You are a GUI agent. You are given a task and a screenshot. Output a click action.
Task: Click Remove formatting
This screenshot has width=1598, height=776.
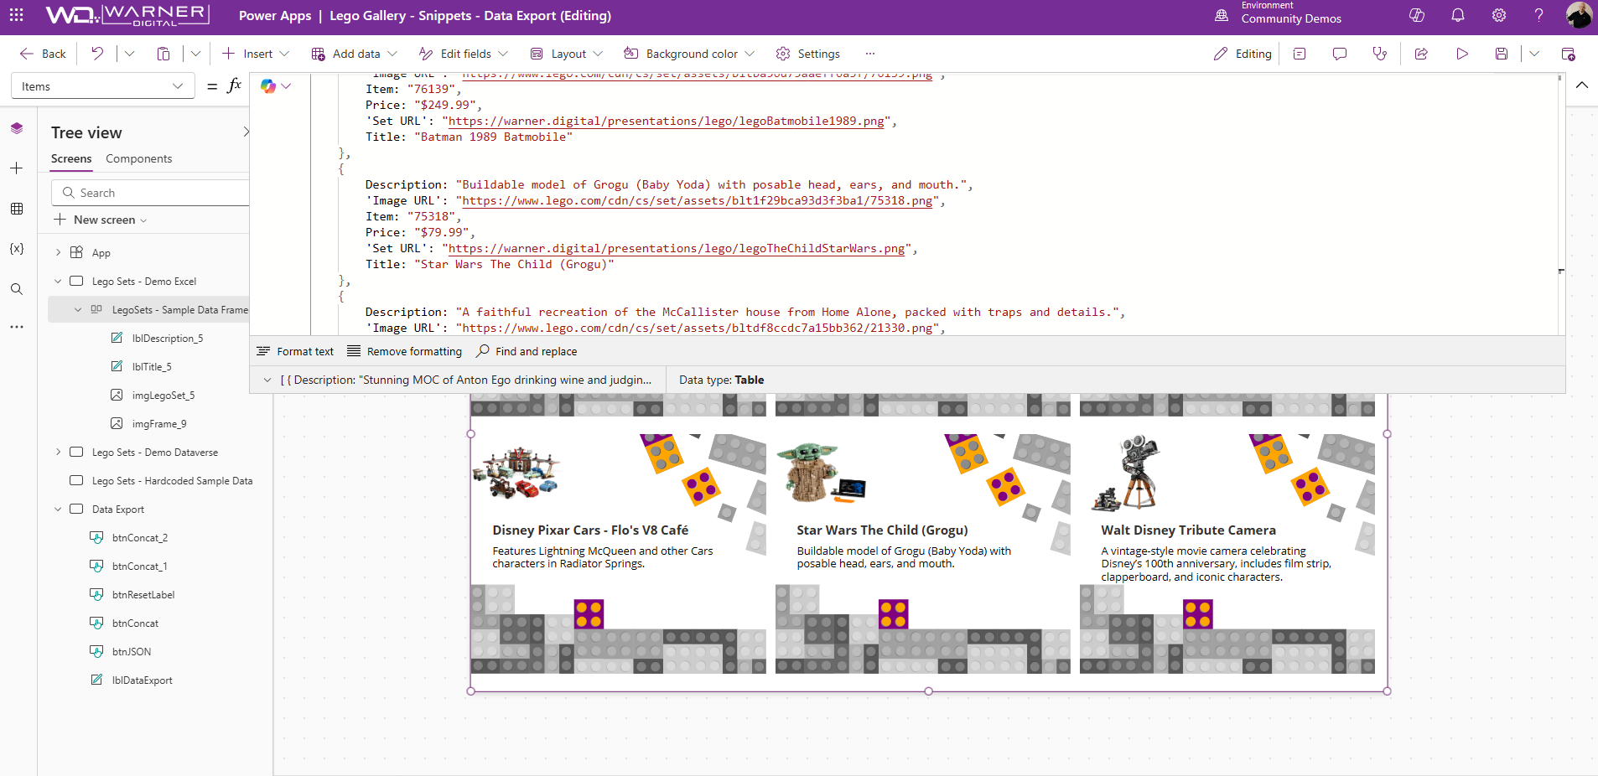(x=405, y=351)
